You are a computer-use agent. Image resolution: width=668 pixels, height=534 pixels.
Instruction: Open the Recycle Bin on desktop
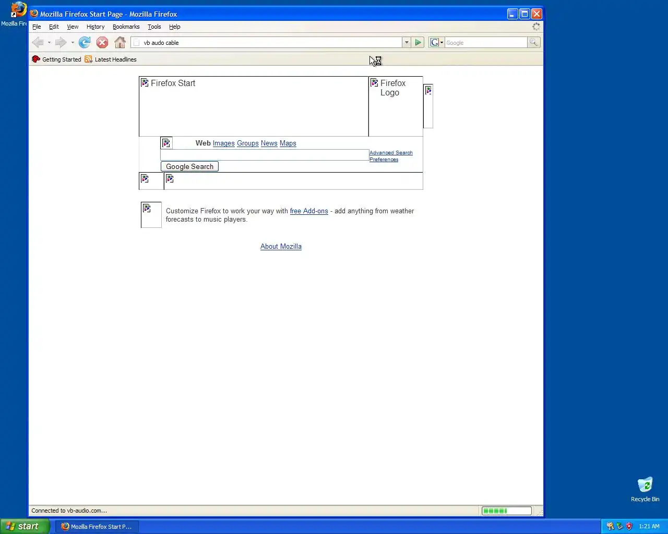pyautogui.click(x=645, y=490)
